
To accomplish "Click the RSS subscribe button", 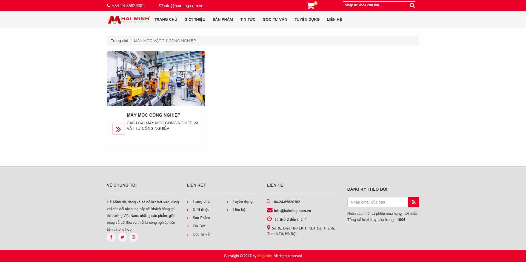I will [414, 202].
